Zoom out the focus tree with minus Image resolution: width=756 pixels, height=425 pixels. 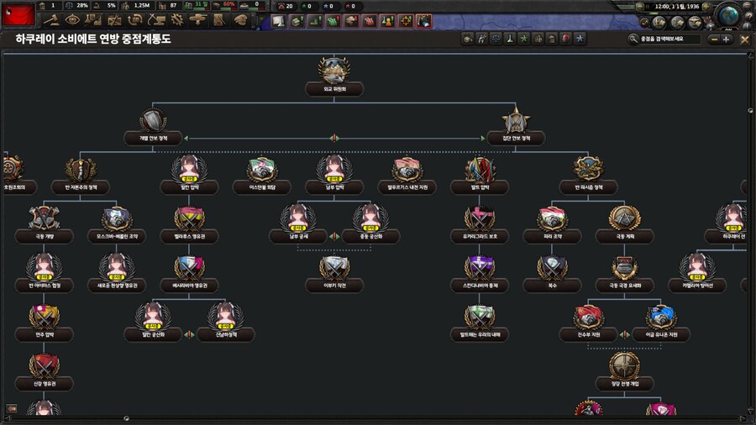(x=713, y=39)
